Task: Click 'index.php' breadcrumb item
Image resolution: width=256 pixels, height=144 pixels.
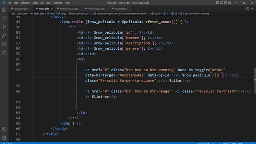Action: [38, 14]
